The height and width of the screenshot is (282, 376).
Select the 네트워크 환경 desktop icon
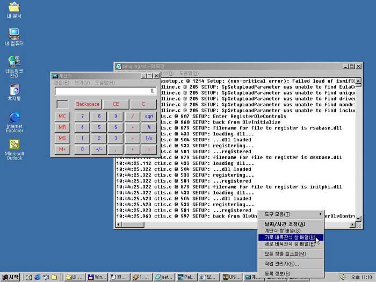pos(14,67)
